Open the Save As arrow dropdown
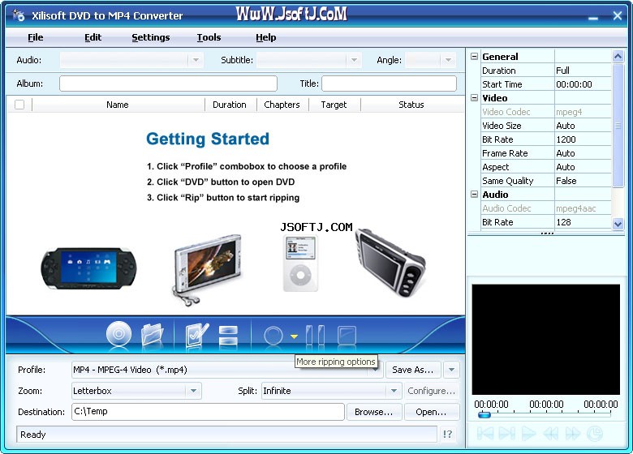The image size is (633, 454). point(451,370)
